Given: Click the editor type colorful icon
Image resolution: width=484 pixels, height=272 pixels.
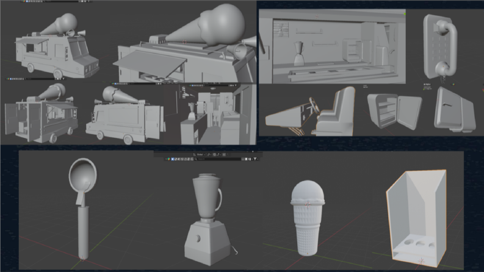Looking at the screenshot, I should 168,159.
